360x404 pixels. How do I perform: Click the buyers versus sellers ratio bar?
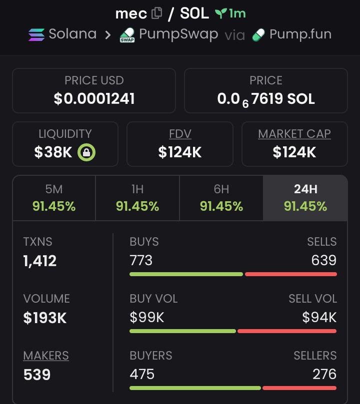[233, 388]
